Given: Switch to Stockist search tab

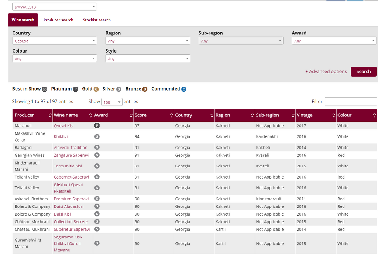Looking at the screenshot, I should point(97,20).
